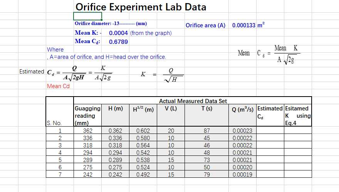The height and width of the screenshot is (192, 339).
Task: Select the K equals Q over root H equation
Action: point(162,75)
